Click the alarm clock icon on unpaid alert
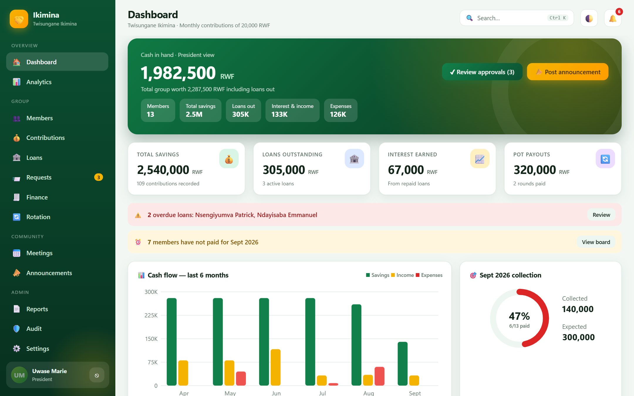Viewport: 634px width, 396px height. [138, 242]
